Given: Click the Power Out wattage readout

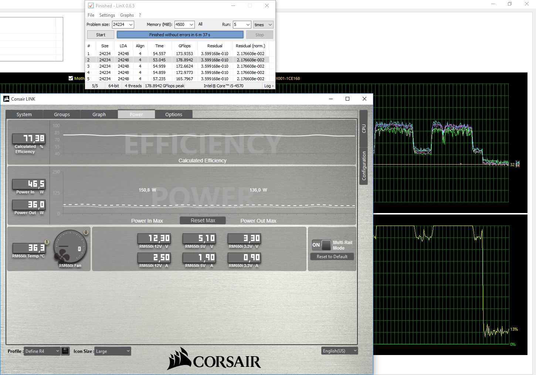Looking at the screenshot, I should (x=29, y=205).
